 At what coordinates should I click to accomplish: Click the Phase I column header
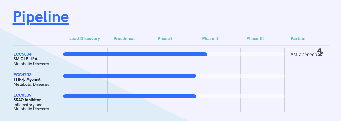pyautogui.click(x=165, y=39)
